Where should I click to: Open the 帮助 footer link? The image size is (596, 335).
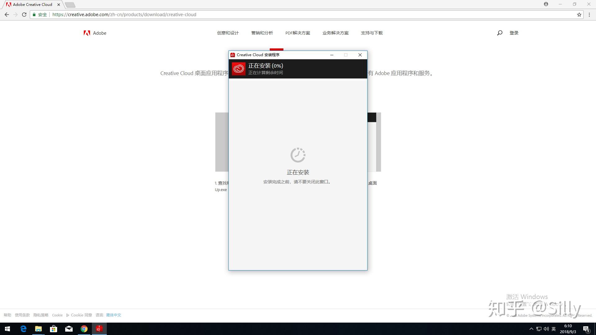tap(7, 315)
